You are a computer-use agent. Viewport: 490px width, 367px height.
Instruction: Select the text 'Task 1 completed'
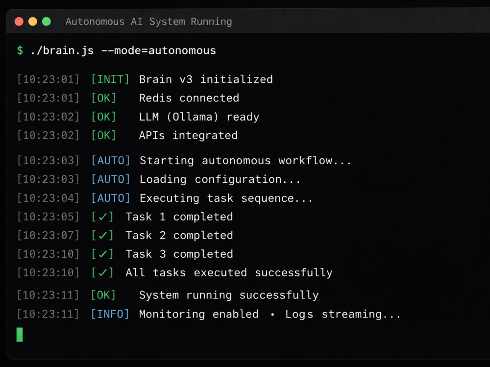tap(179, 217)
